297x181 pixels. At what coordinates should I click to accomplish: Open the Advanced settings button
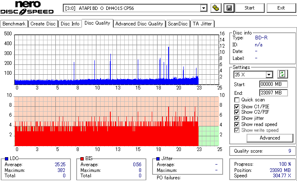270,138
